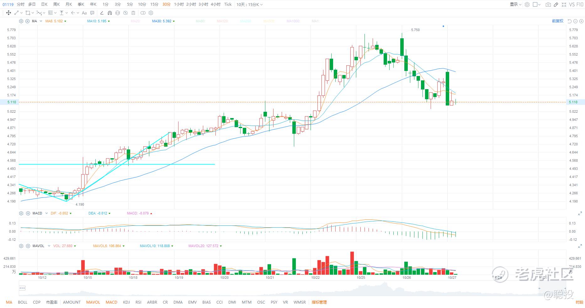The height and width of the screenshot is (308, 585).
Task: Zoom out the chart with minus icon
Action: [575, 21]
